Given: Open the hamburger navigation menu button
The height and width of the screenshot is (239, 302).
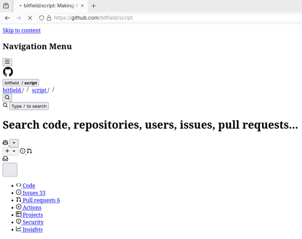Looking at the screenshot, I should click(7, 62).
